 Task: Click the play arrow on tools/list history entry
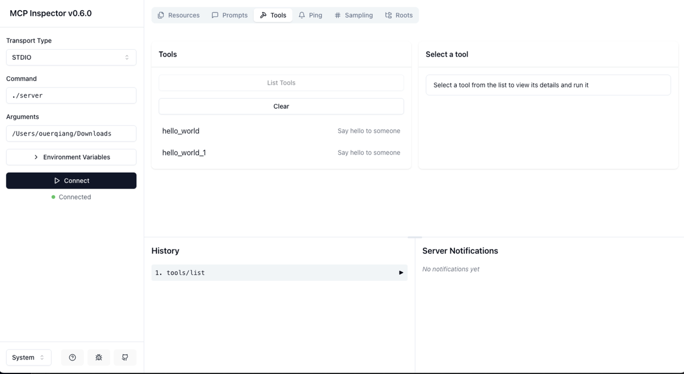click(x=401, y=273)
